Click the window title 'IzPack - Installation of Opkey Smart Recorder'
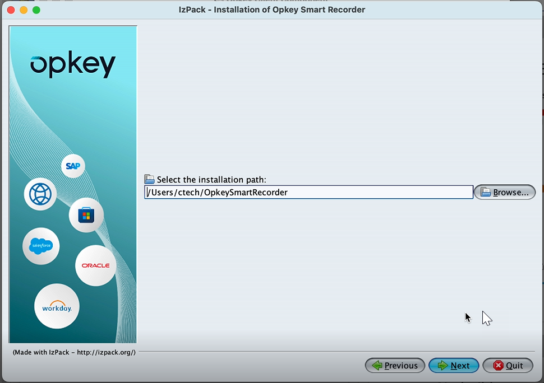 (271, 10)
